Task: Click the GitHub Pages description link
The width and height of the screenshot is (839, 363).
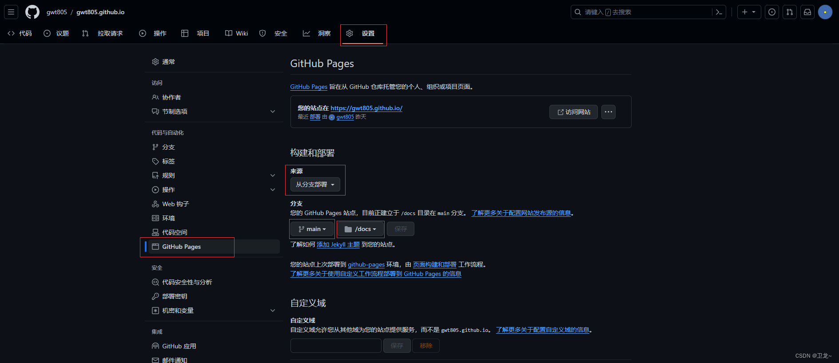Action: [x=309, y=87]
